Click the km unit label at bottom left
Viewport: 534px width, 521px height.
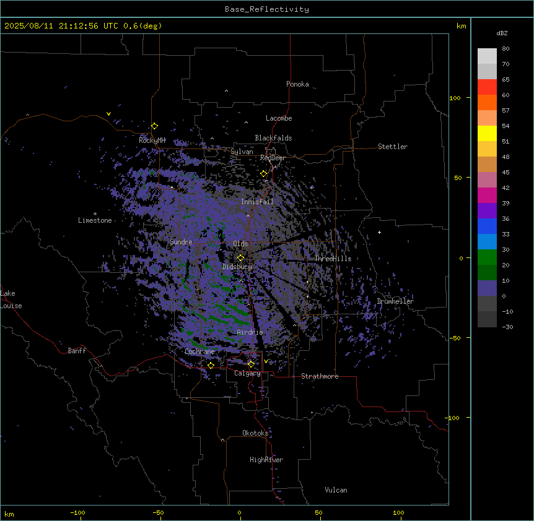coord(9,514)
